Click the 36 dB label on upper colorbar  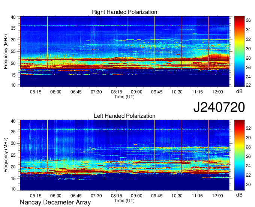tap(248, 20)
